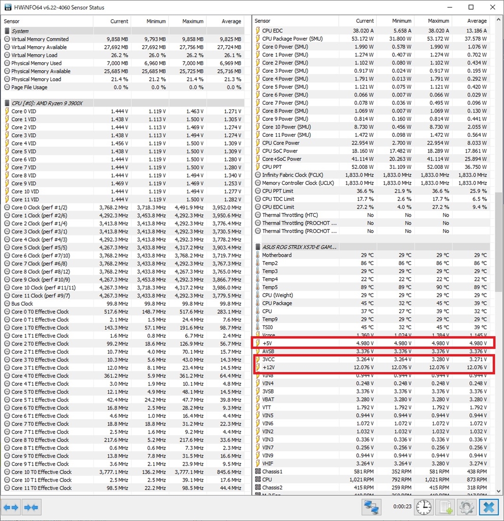Open the sensor settings gear icon
504x521 pixels.
(x=466, y=507)
